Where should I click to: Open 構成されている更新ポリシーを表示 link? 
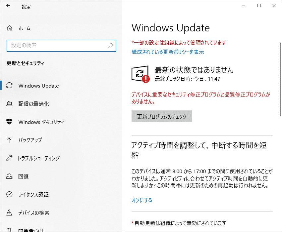[x=168, y=52]
